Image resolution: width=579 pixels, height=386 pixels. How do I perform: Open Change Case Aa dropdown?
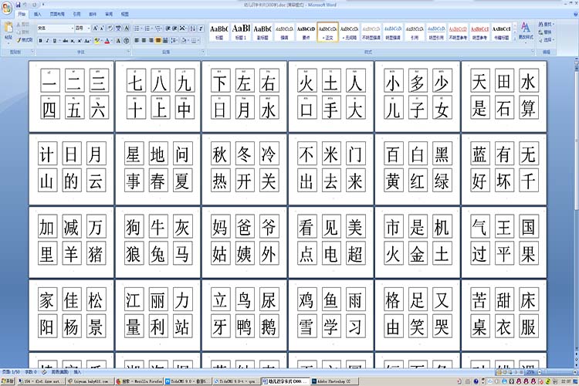pos(87,41)
